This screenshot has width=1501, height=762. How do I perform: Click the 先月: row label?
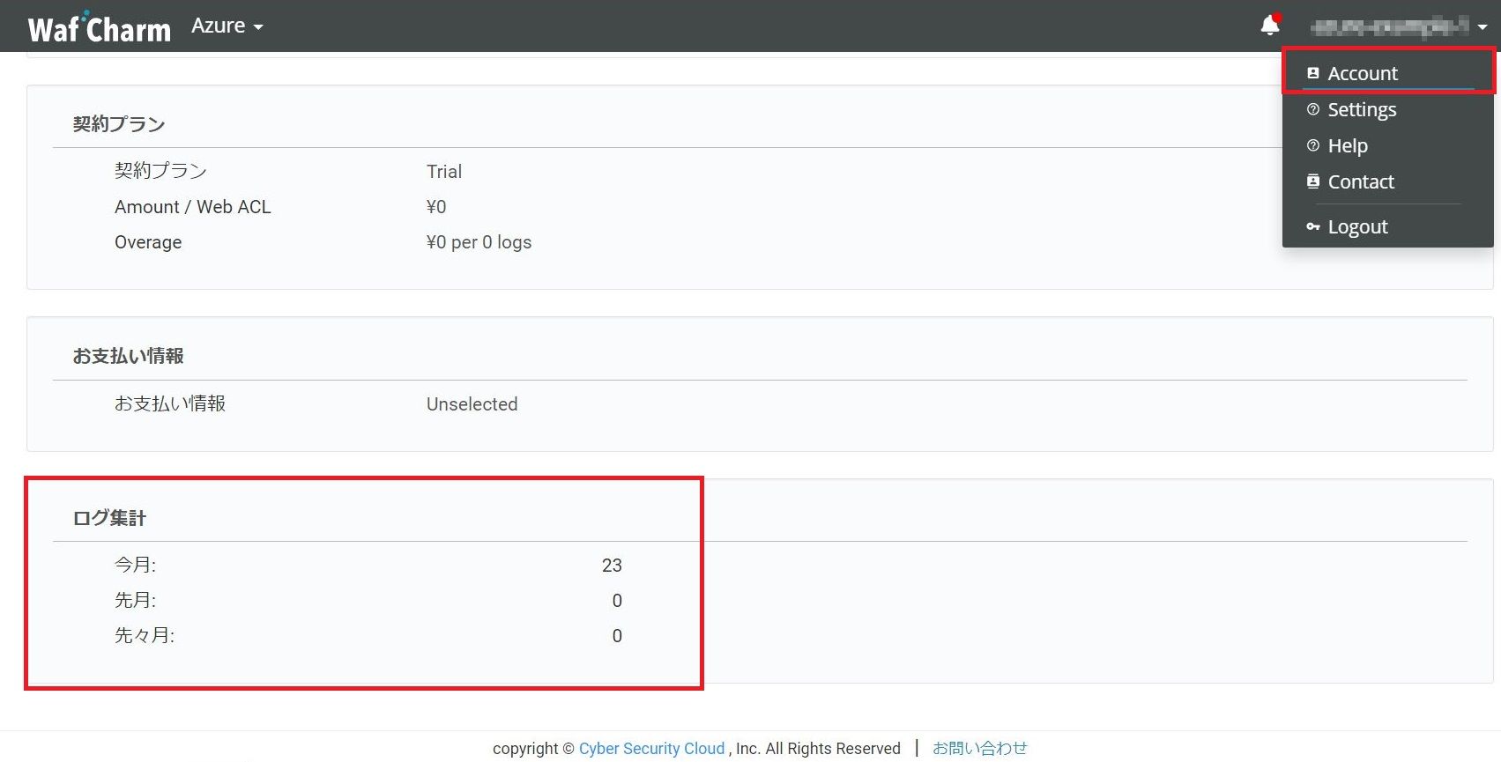(x=135, y=601)
